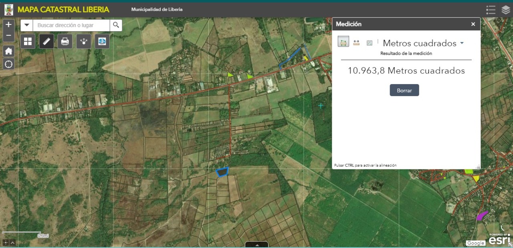Image resolution: width=513 pixels, height=248 pixels.
Task: Open the Medición panel title bar
Action: point(349,24)
